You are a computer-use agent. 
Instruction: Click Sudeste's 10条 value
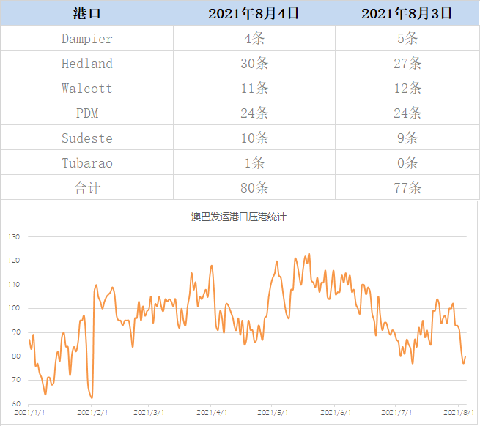point(254,138)
